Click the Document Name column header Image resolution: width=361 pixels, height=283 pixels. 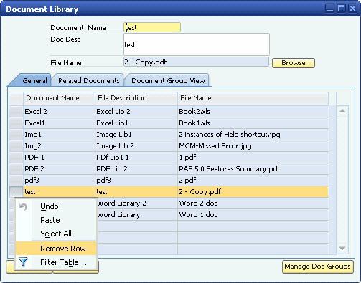tap(59, 98)
